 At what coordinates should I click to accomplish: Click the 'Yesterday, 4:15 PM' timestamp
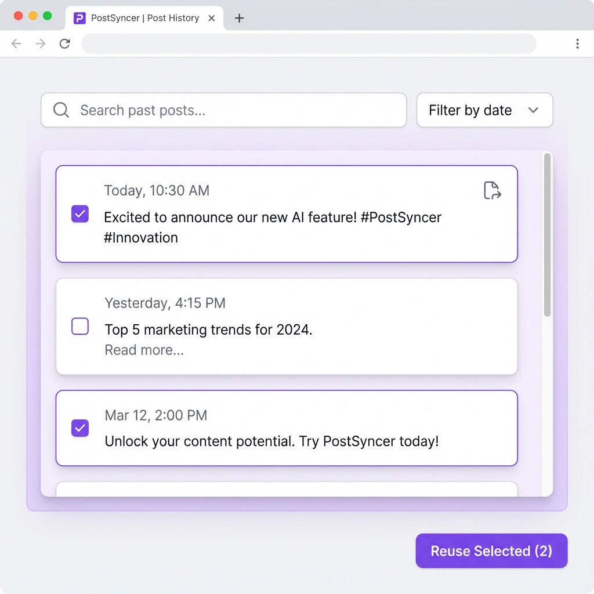point(165,303)
